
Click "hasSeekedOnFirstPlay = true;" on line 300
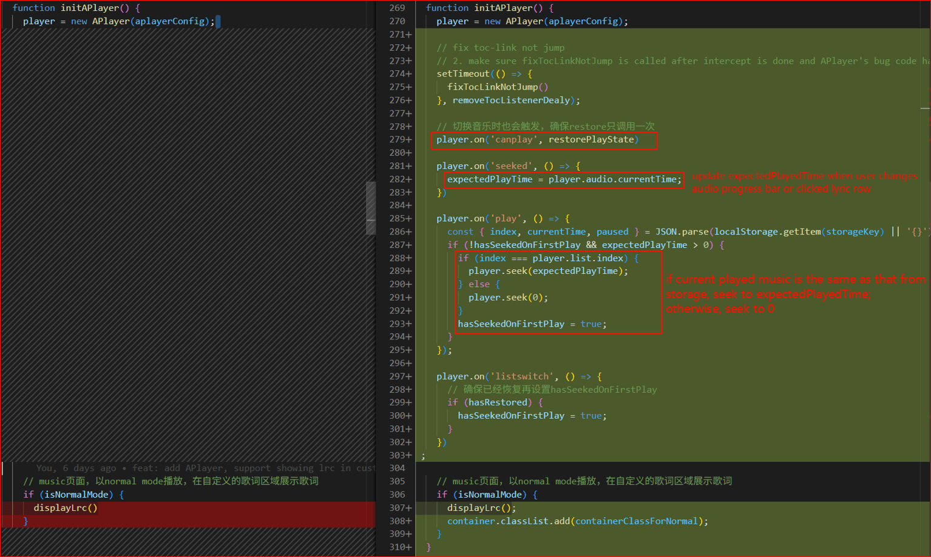coord(532,416)
